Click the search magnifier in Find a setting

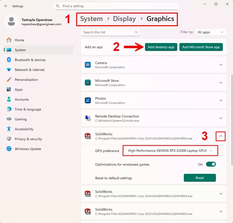pyautogui.click(x=57, y=6)
